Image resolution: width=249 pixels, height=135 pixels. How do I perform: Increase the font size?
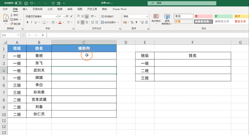tap(67, 16)
